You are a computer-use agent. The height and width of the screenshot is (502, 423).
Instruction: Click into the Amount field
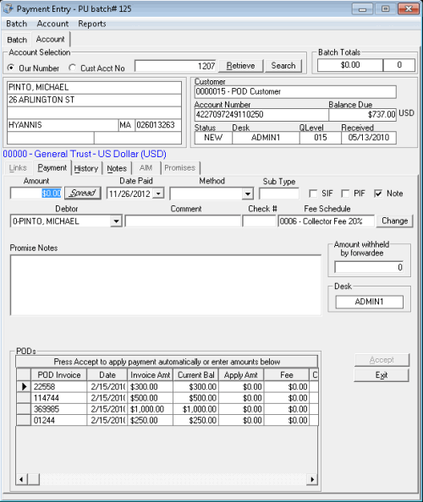(36, 193)
